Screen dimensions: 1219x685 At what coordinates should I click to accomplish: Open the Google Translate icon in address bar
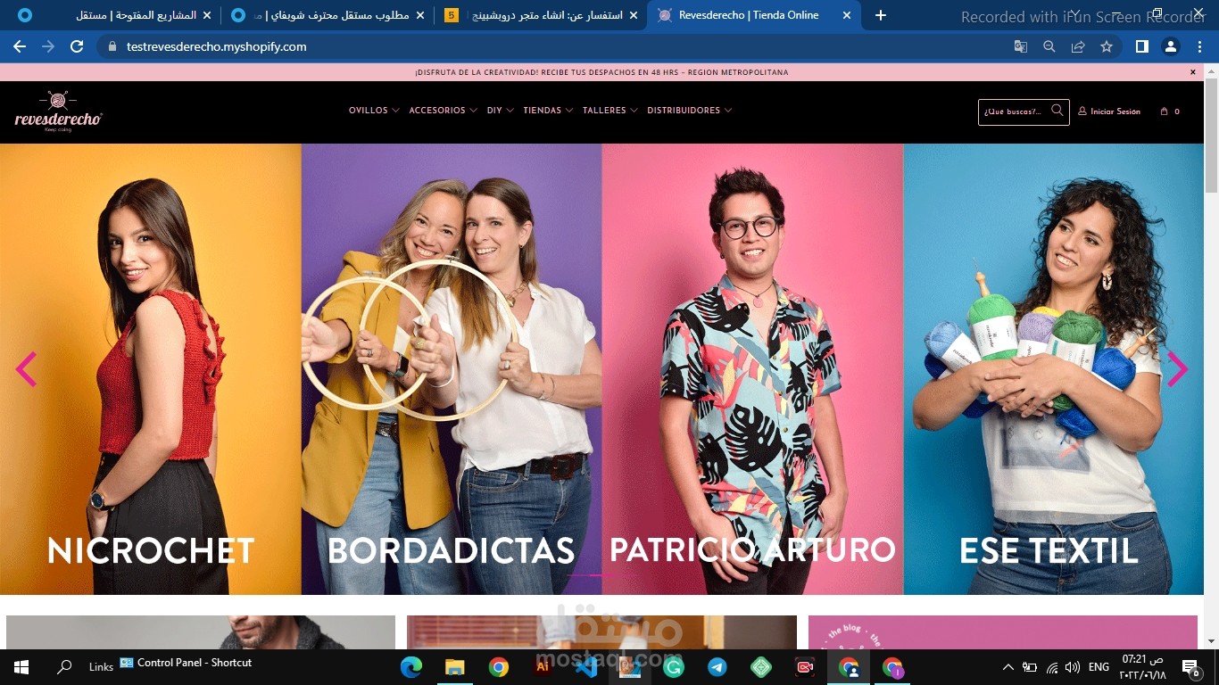point(1021,46)
